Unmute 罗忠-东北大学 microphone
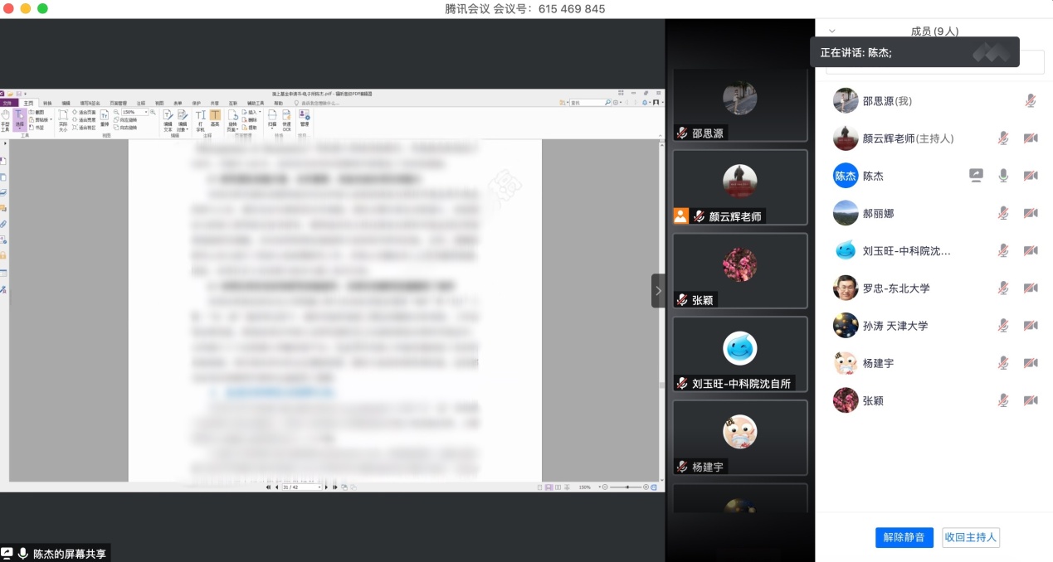Viewport: 1053px width, 562px height. pos(1003,288)
